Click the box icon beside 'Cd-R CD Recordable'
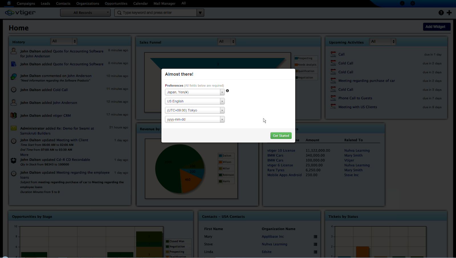Image resolution: width=456 pixels, height=258 pixels. pyautogui.click(x=14, y=161)
